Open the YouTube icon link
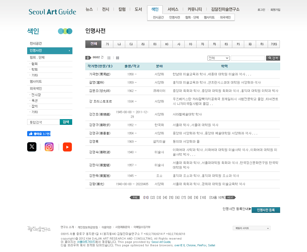The height and width of the screenshot is (252, 307). coord(67,147)
